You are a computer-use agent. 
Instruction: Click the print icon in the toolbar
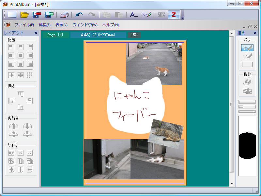(64, 14)
